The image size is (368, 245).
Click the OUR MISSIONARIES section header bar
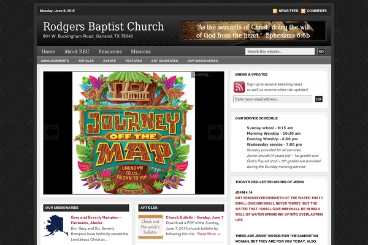(x=86, y=208)
